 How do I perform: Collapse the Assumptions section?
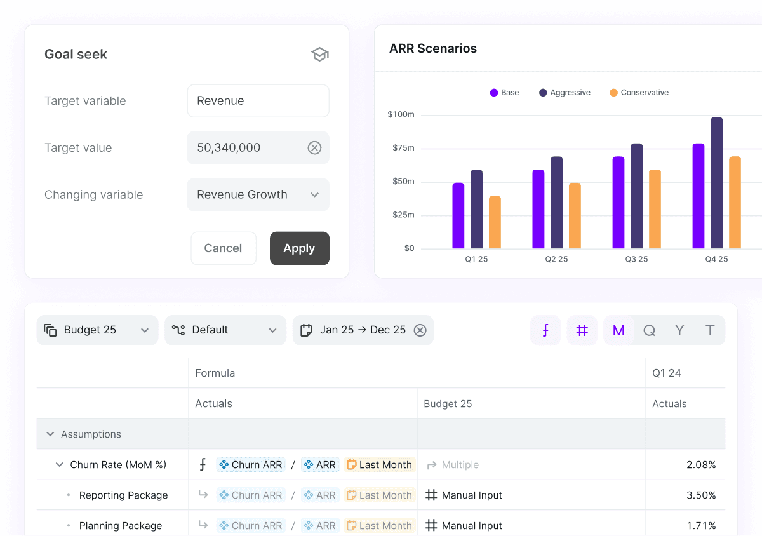pyautogui.click(x=50, y=434)
